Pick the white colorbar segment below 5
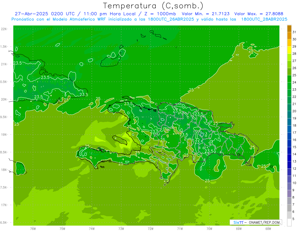Screen dimensions: 301x232 (x=289, y=222)
